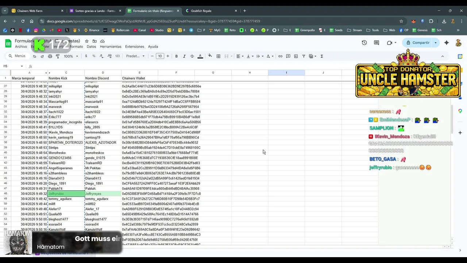Click the font size field
Viewport: 467px width, 263px height.
pos(160,56)
